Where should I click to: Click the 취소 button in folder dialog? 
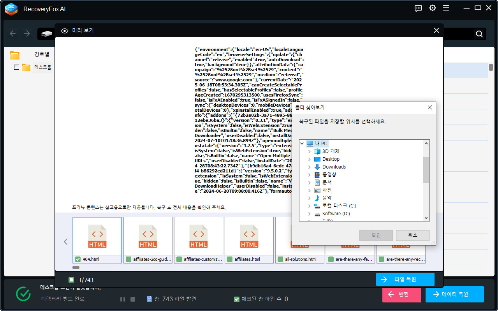tap(412, 235)
